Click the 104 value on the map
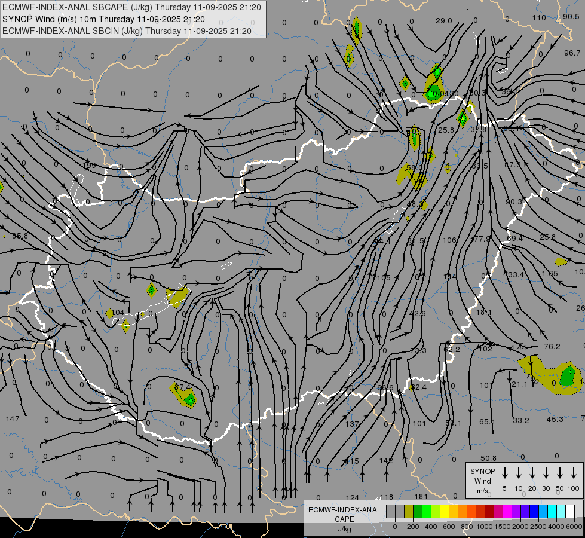 coord(118,313)
